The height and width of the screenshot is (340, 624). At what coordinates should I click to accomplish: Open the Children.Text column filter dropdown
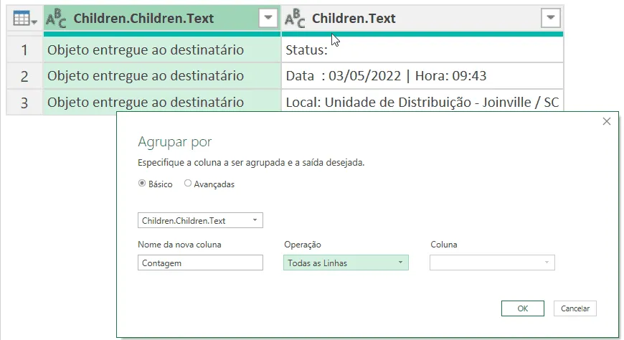coord(550,18)
